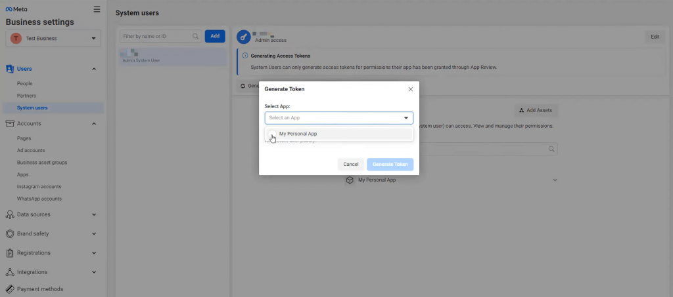Image resolution: width=673 pixels, height=297 pixels.
Task: Select the Admin System User row
Action: pos(173,56)
